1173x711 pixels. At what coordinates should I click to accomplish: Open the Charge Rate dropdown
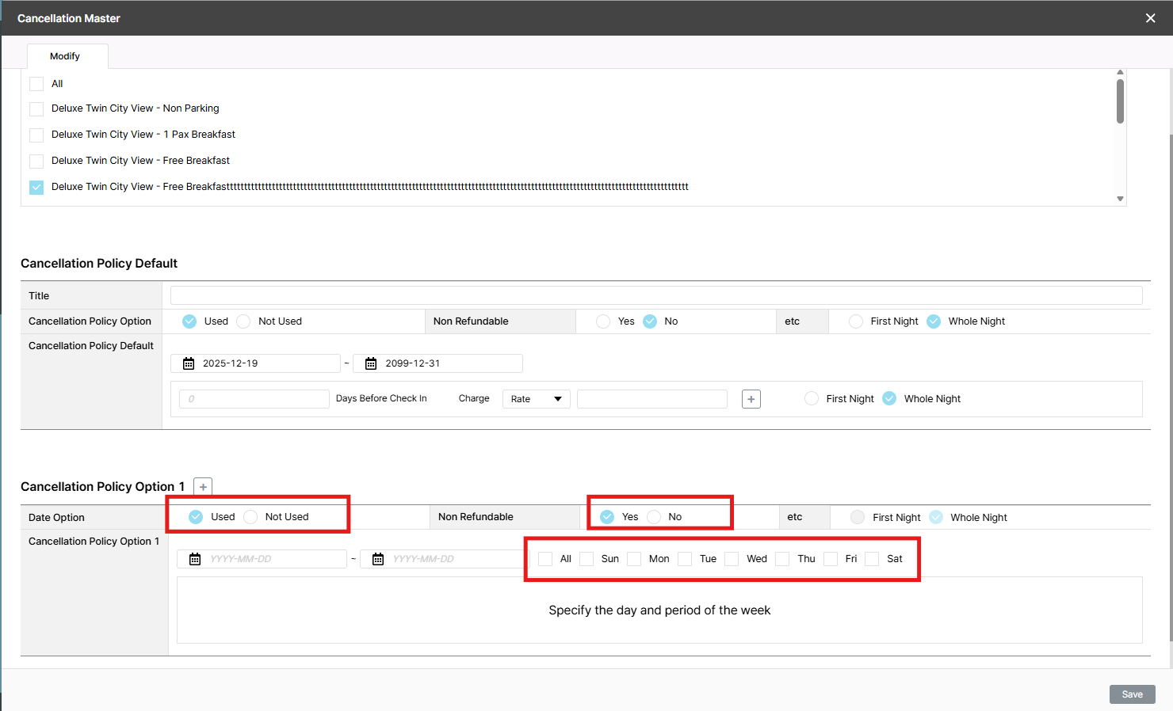click(536, 399)
